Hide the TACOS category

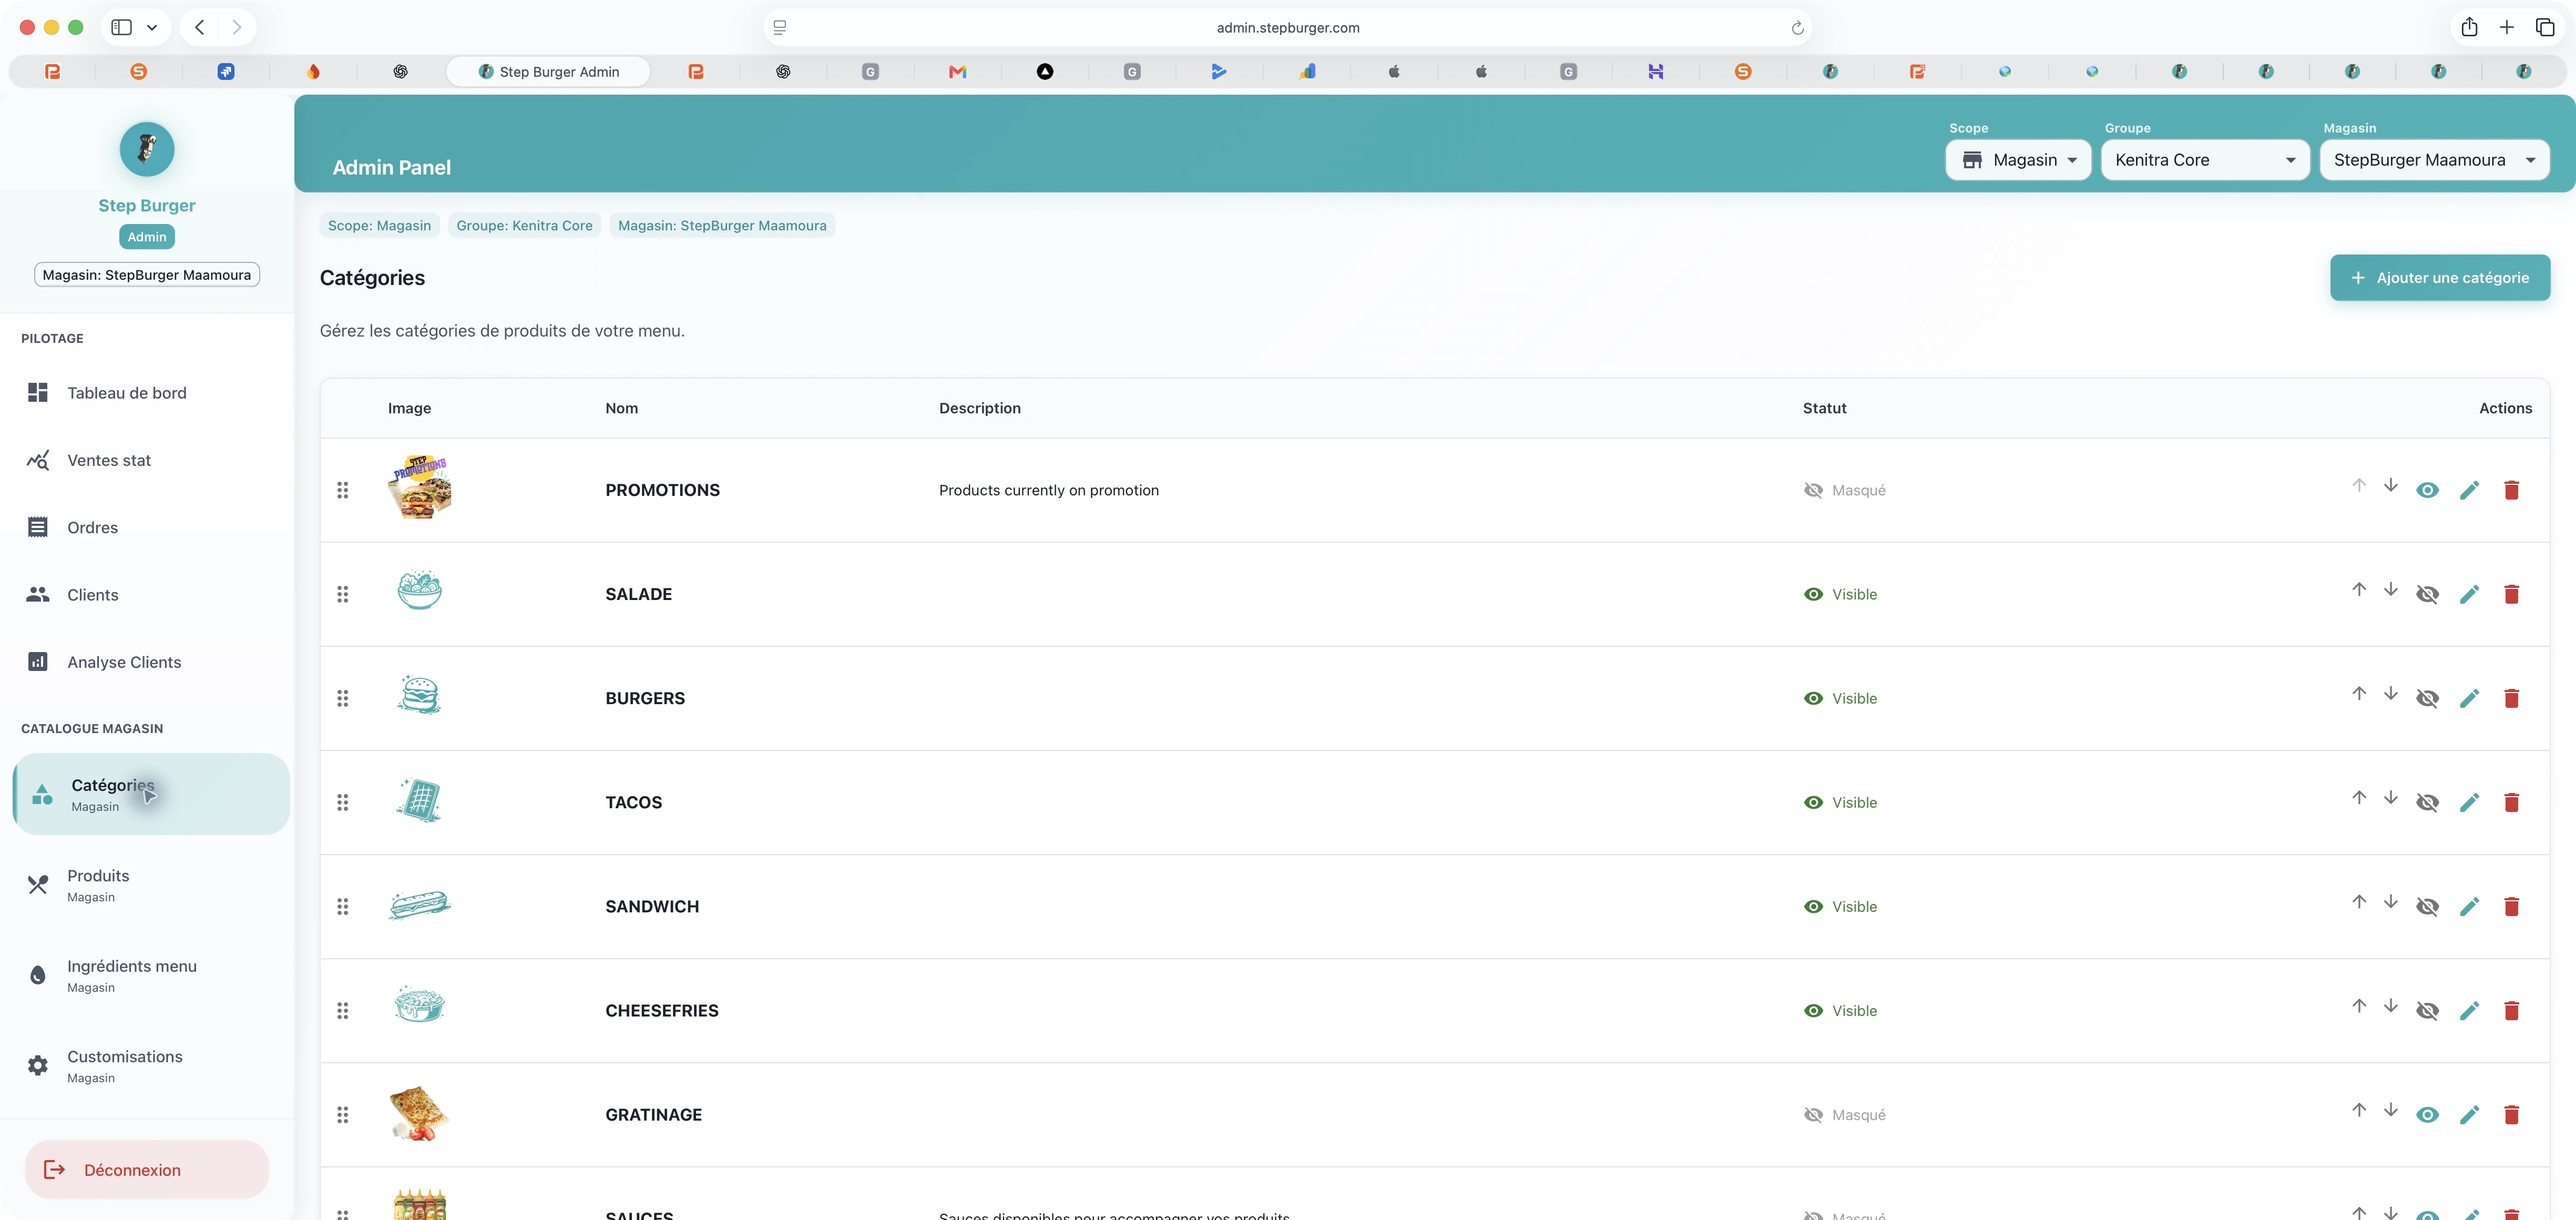pos(2427,802)
